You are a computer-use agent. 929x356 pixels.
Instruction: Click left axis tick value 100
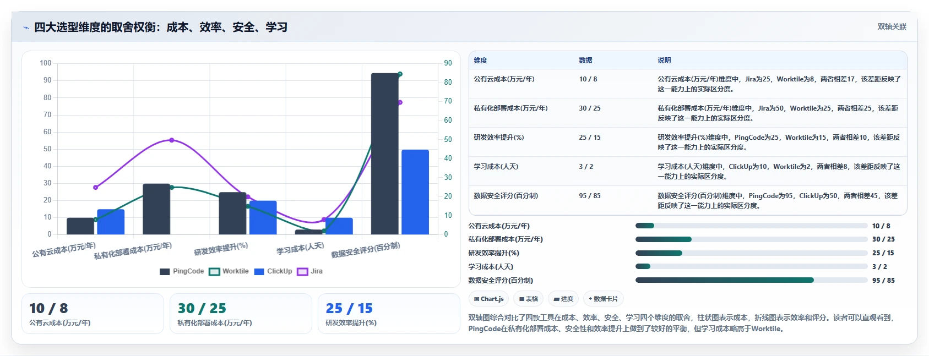(x=45, y=63)
